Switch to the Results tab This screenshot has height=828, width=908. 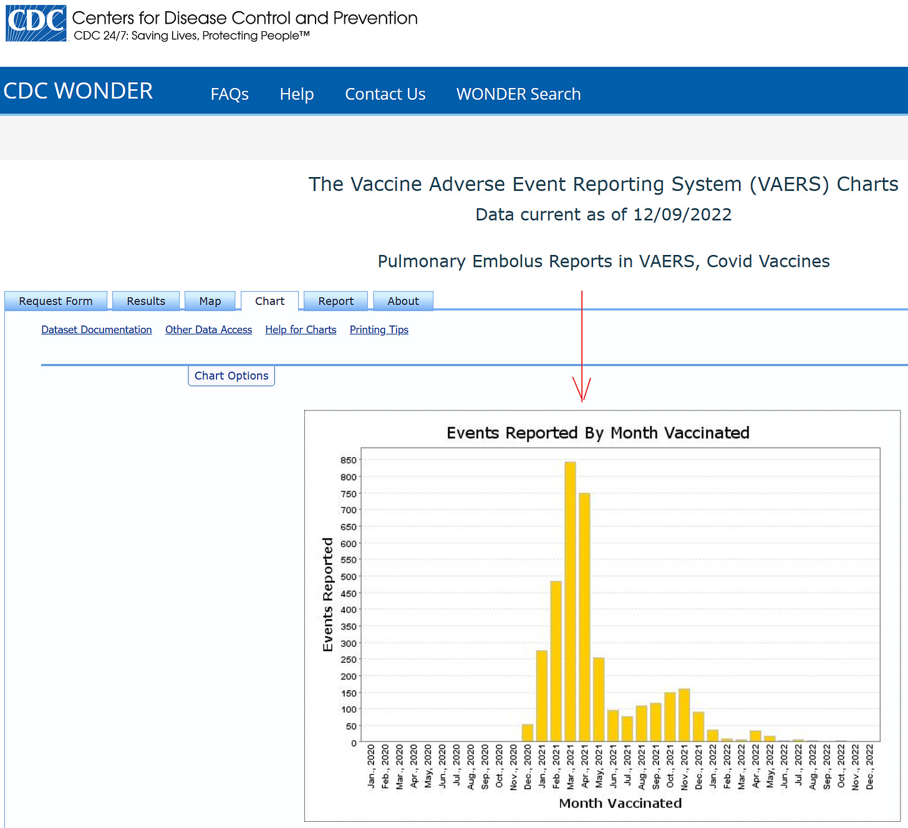(x=146, y=301)
